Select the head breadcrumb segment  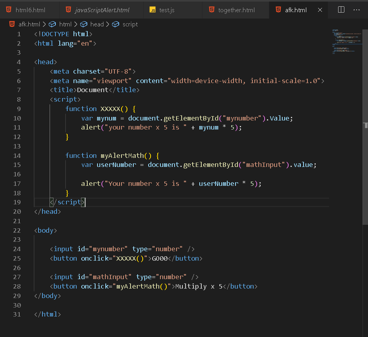[97, 24]
